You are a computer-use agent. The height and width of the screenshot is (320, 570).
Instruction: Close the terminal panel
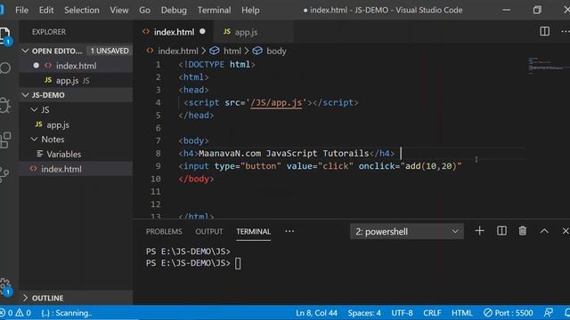pyautogui.click(x=566, y=231)
